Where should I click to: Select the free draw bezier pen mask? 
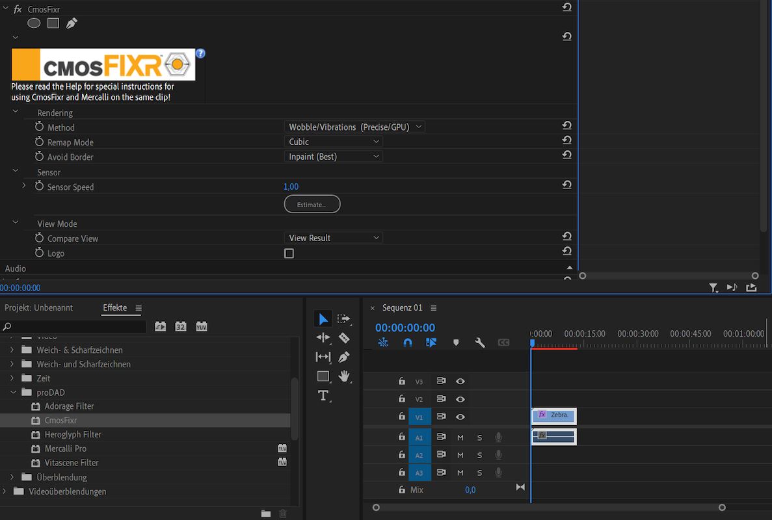click(x=72, y=23)
